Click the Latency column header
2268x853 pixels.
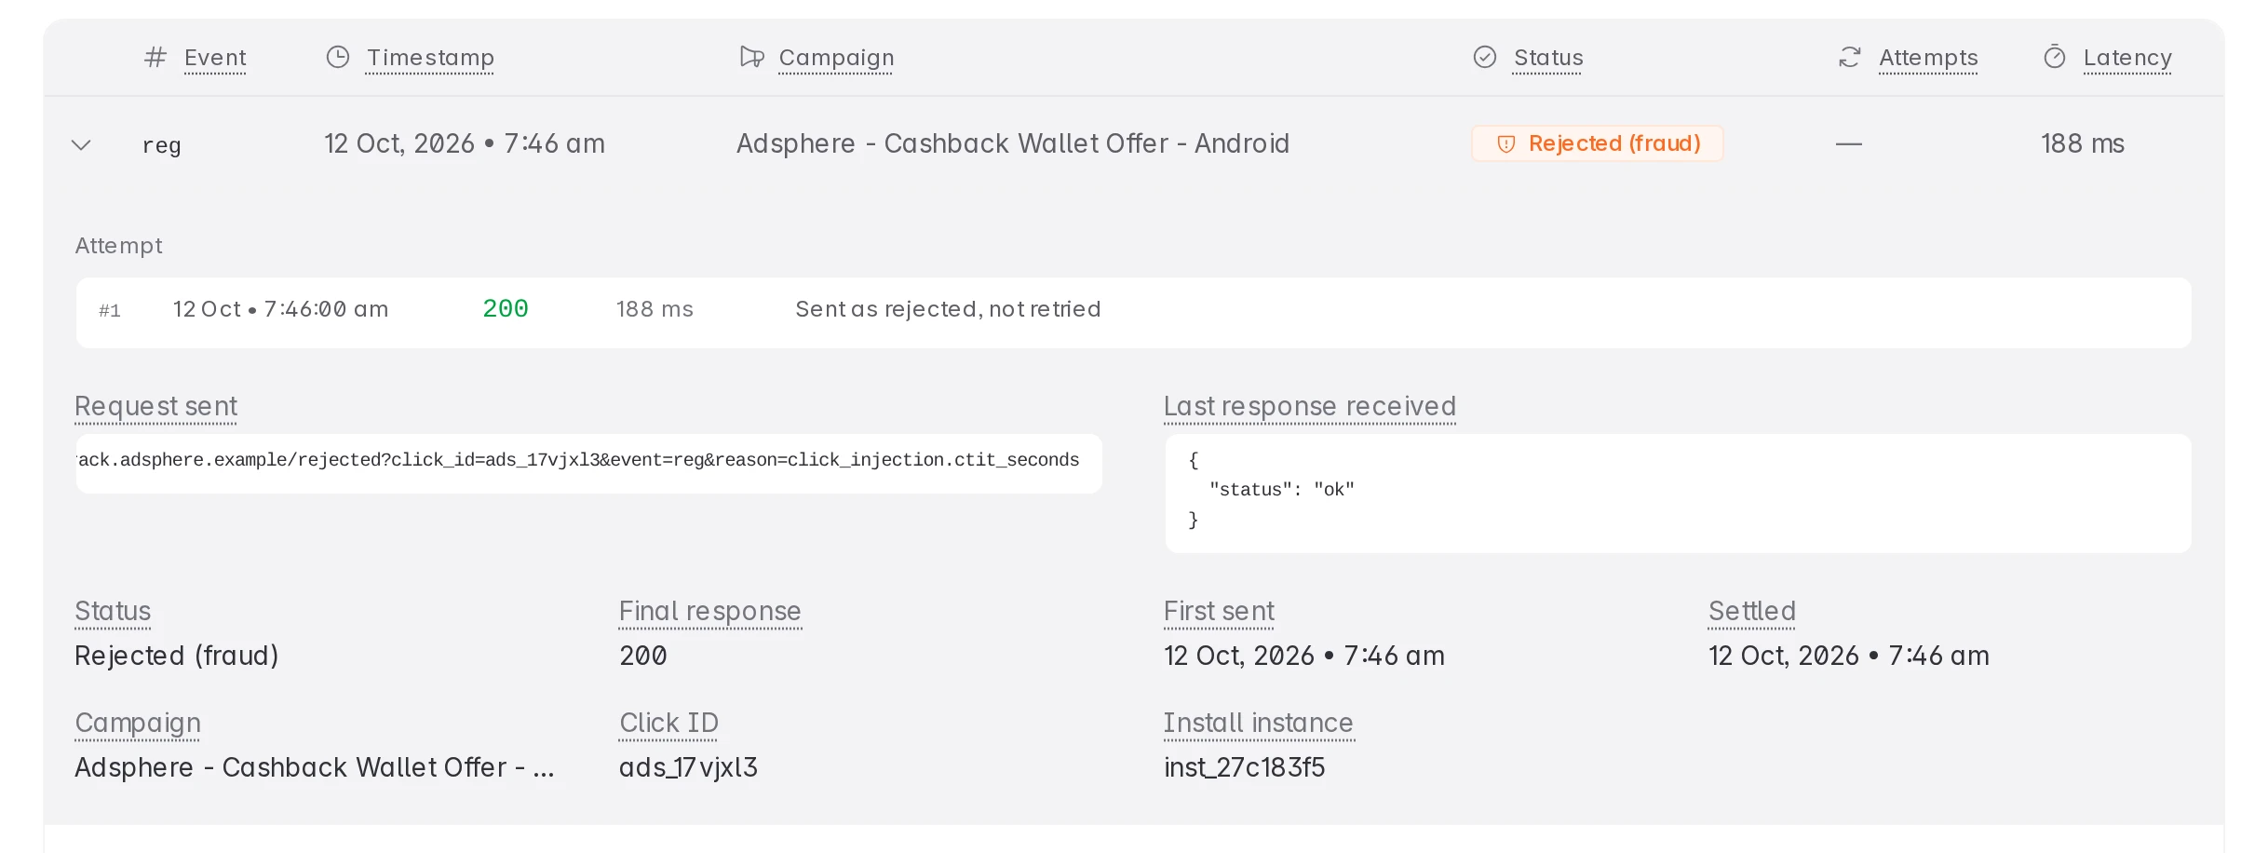point(2127,58)
